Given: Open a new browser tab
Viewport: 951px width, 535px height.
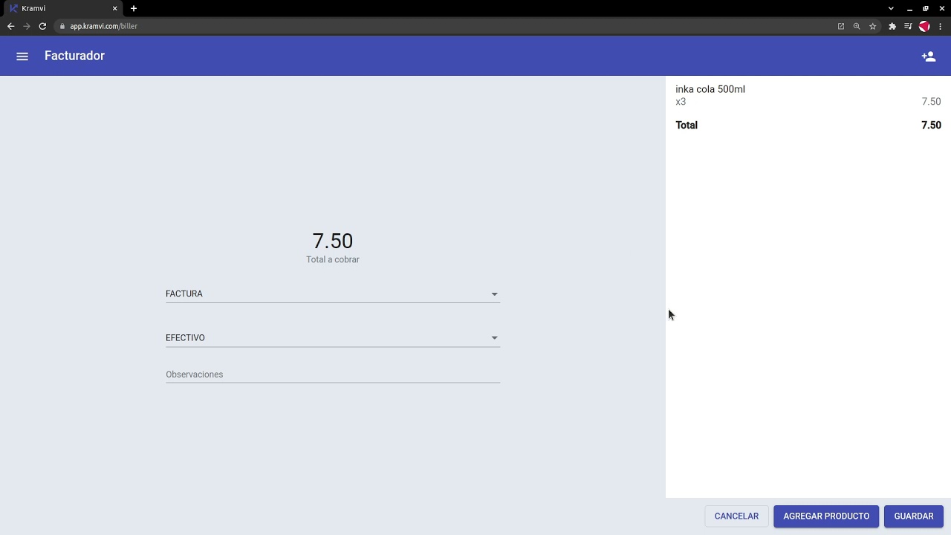Looking at the screenshot, I should (x=134, y=8).
